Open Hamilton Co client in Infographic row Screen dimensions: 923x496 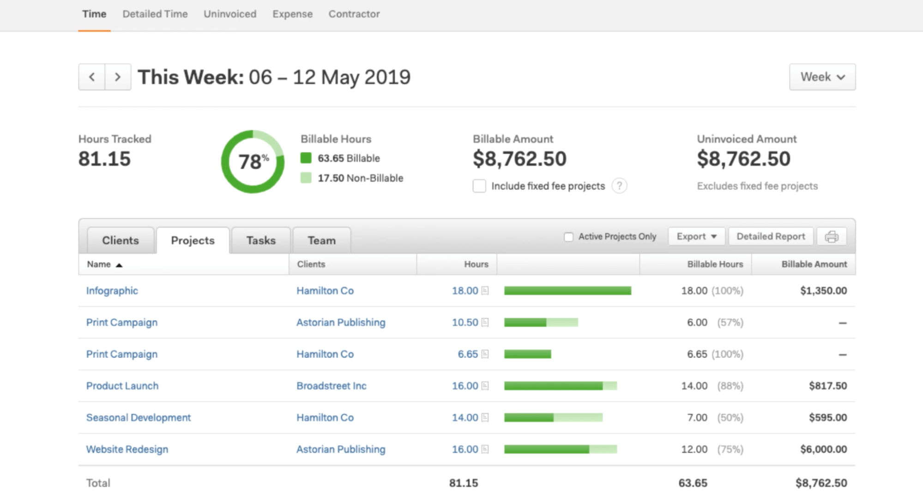325,291
